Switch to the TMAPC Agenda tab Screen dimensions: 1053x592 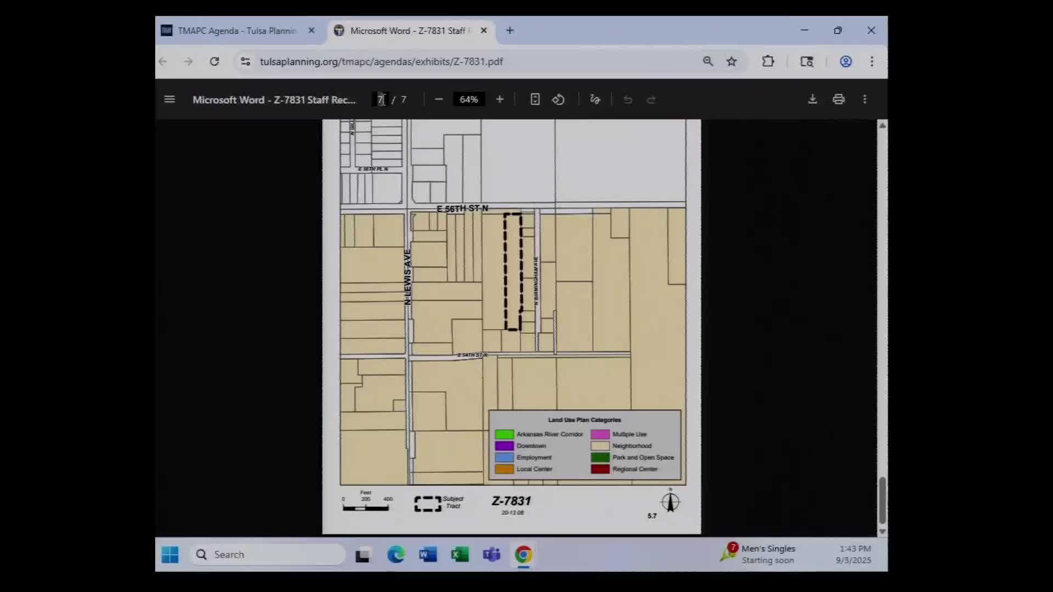coord(237,31)
